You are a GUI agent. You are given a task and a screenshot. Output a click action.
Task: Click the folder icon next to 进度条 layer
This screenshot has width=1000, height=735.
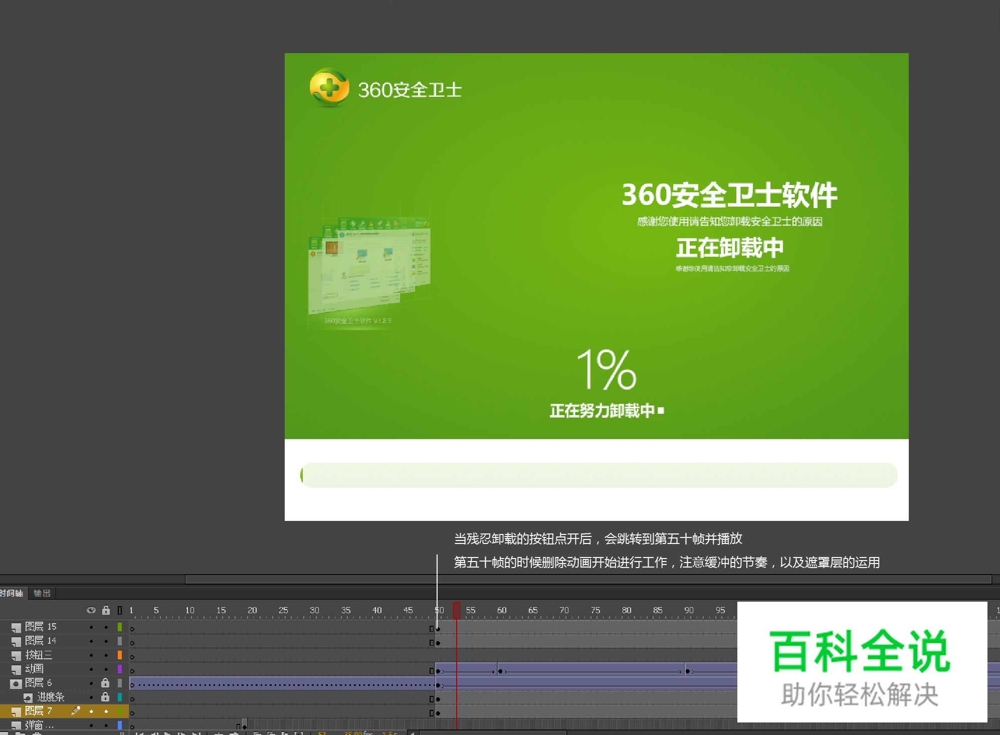[28, 698]
